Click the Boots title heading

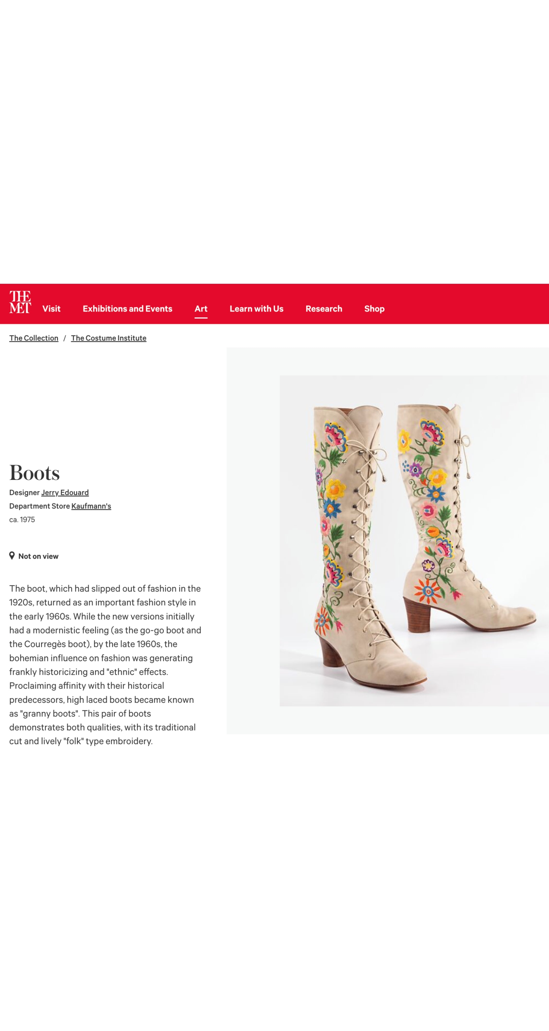tap(35, 473)
